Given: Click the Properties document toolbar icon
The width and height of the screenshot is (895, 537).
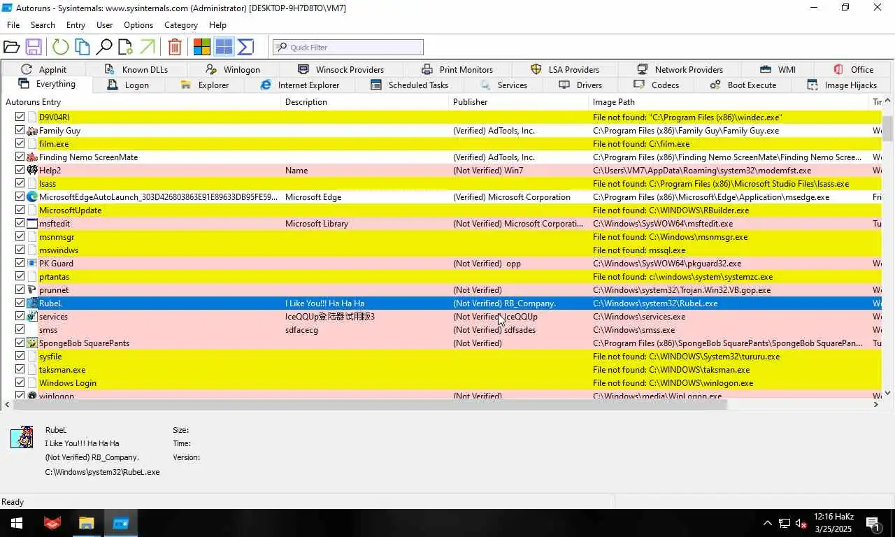Looking at the screenshot, I should pos(126,47).
